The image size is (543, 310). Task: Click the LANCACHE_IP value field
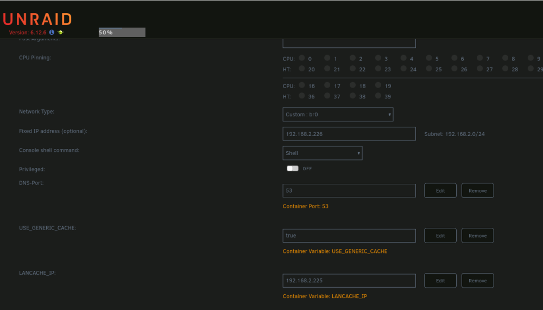349,281
